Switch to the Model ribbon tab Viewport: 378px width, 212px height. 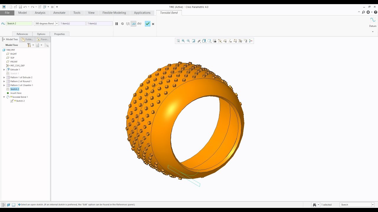pos(22,13)
